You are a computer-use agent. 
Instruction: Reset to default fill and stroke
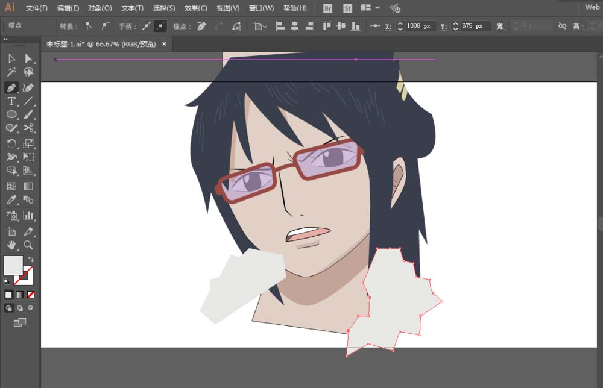[x=7, y=281]
